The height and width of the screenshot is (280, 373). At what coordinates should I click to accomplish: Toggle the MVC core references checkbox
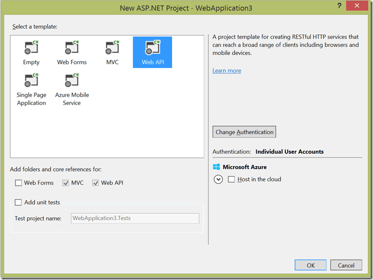coord(65,183)
